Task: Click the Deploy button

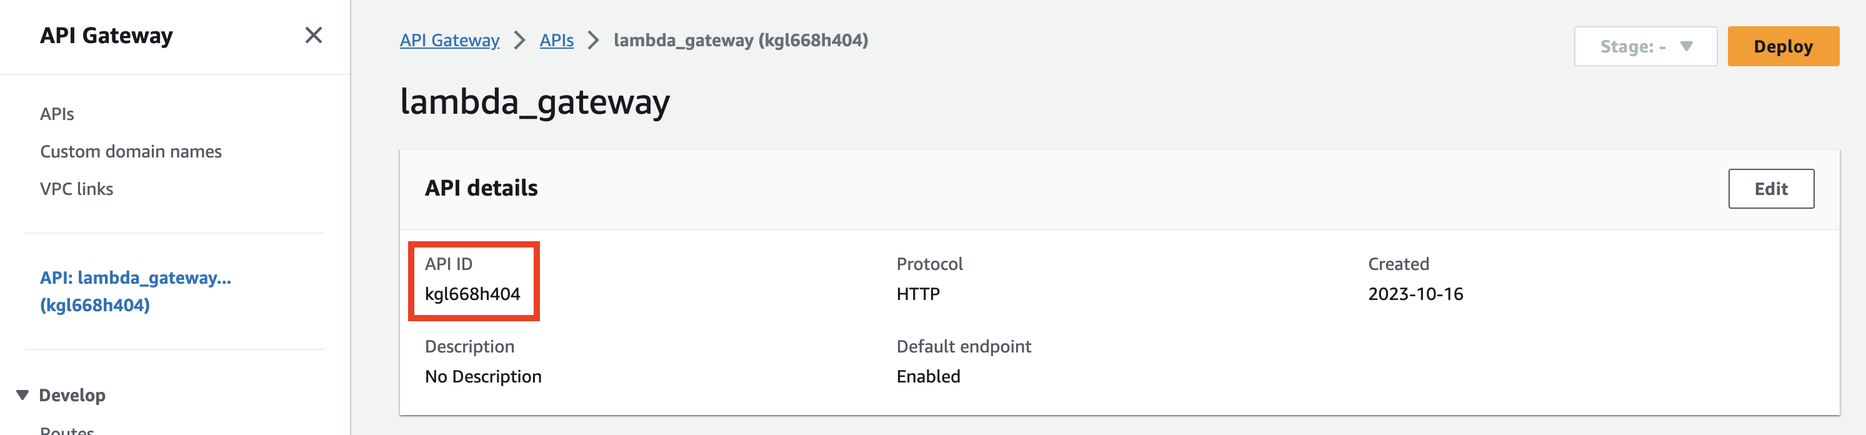Action: [1783, 46]
